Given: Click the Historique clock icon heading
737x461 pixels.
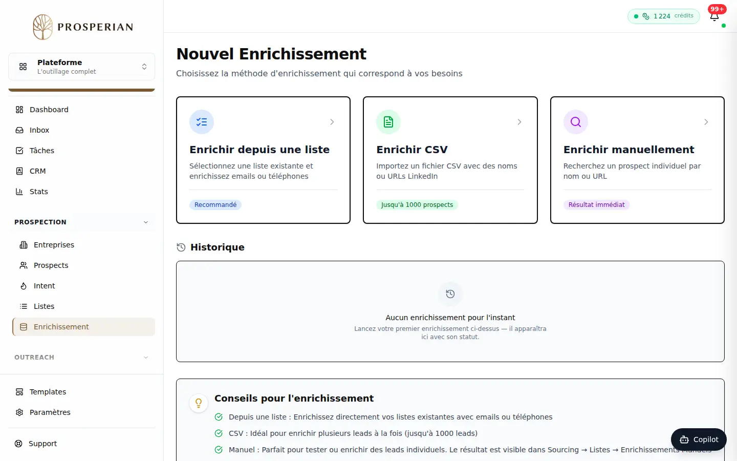Looking at the screenshot, I should [x=181, y=247].
